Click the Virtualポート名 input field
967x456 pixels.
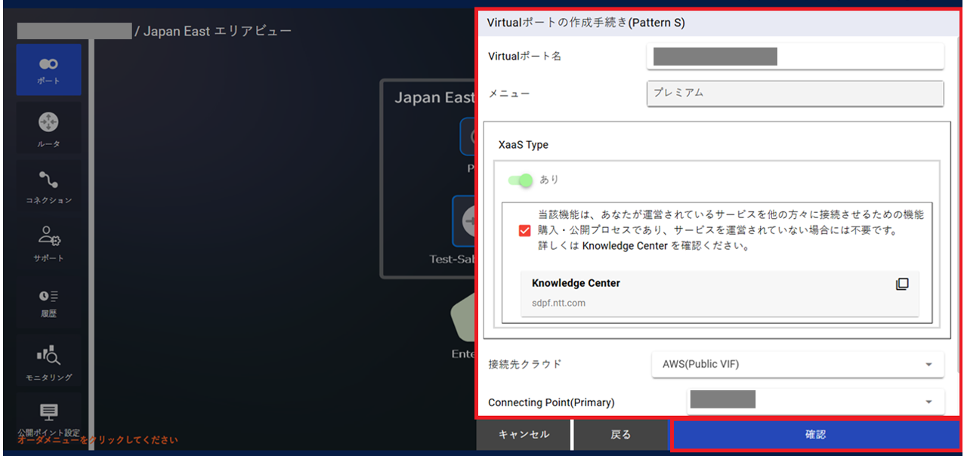pyautogui.click(x=795, y=56)
